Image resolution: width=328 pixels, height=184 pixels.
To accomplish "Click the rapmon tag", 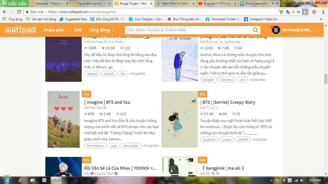I will (92, 74).
